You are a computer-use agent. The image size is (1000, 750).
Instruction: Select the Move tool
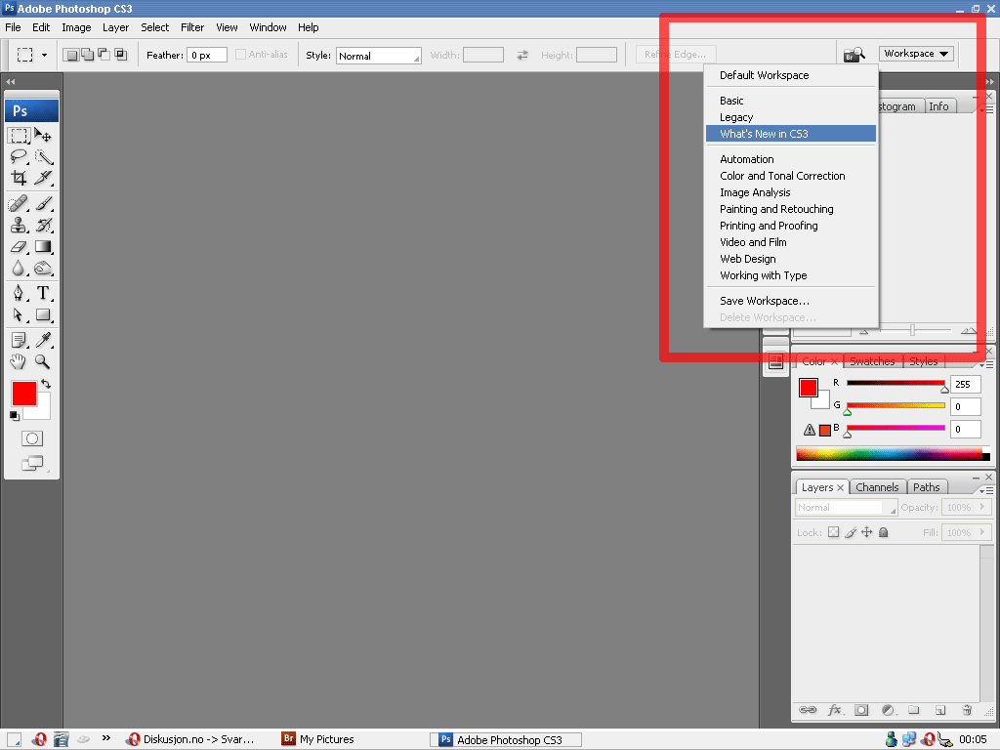point(43,135)
